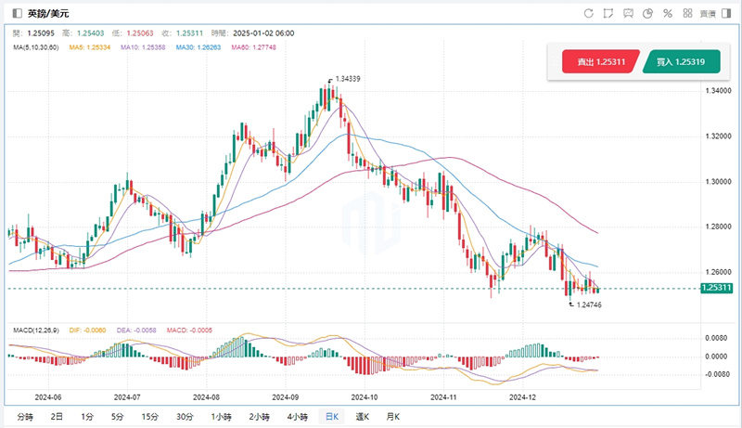The image size is (742, 428).
Task: Click the refresh chart icon
Action: coord(588,14)
